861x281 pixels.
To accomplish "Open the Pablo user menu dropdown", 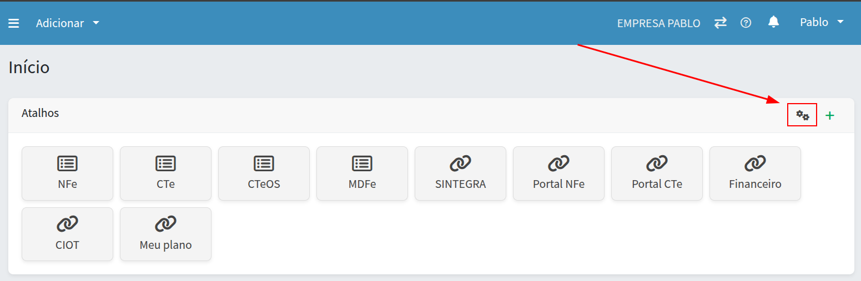I will [x=821, y=22].
